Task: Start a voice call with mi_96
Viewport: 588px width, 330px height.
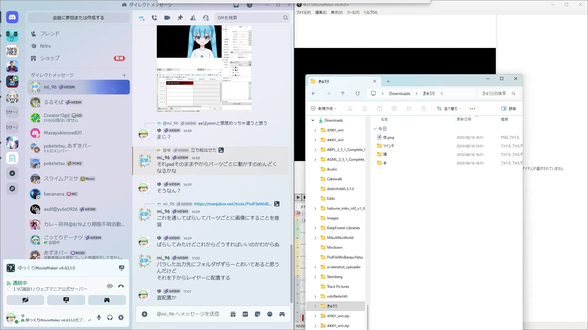Action: [154, 18]
